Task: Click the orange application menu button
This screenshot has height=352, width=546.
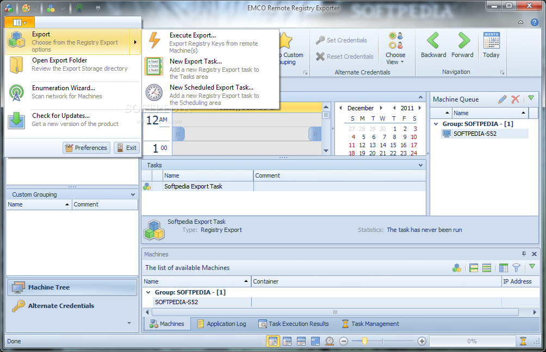Action: 20,23
